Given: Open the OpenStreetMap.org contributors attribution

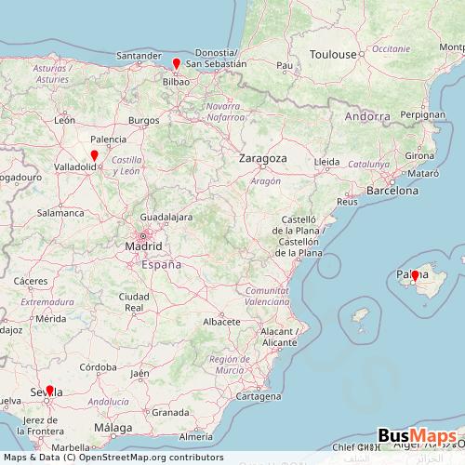Looking at the screenshot, I should (x=151, y=458).
